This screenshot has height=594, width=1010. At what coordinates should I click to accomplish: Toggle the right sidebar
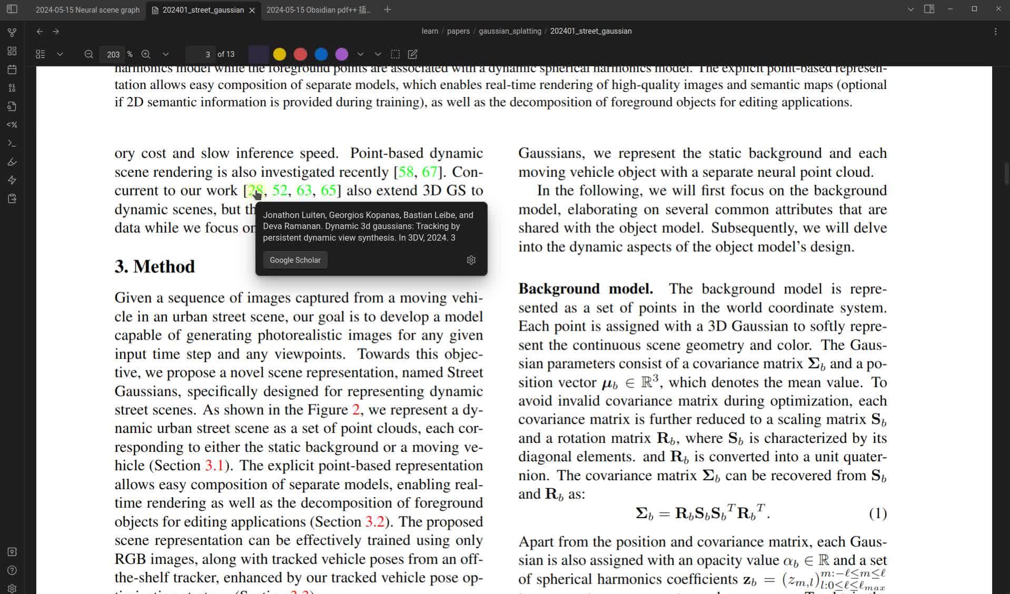(929, 9)
